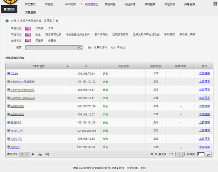Open the apps grid icon at top right

[x=215, y=4]
